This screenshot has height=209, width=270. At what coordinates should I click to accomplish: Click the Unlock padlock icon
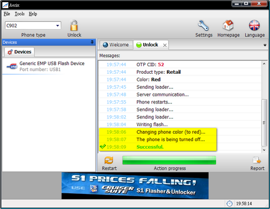[x=74, y=25]
